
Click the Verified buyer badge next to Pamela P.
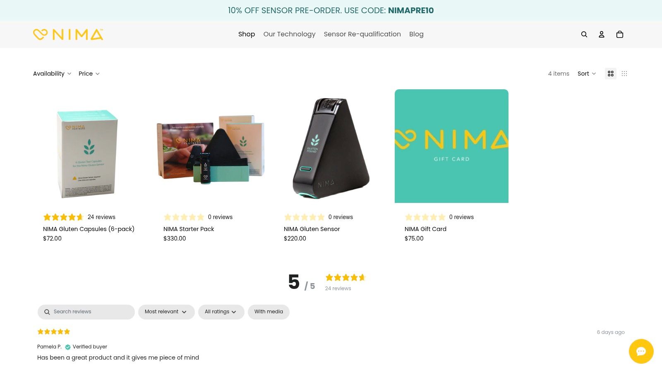[x=67, y=347]
